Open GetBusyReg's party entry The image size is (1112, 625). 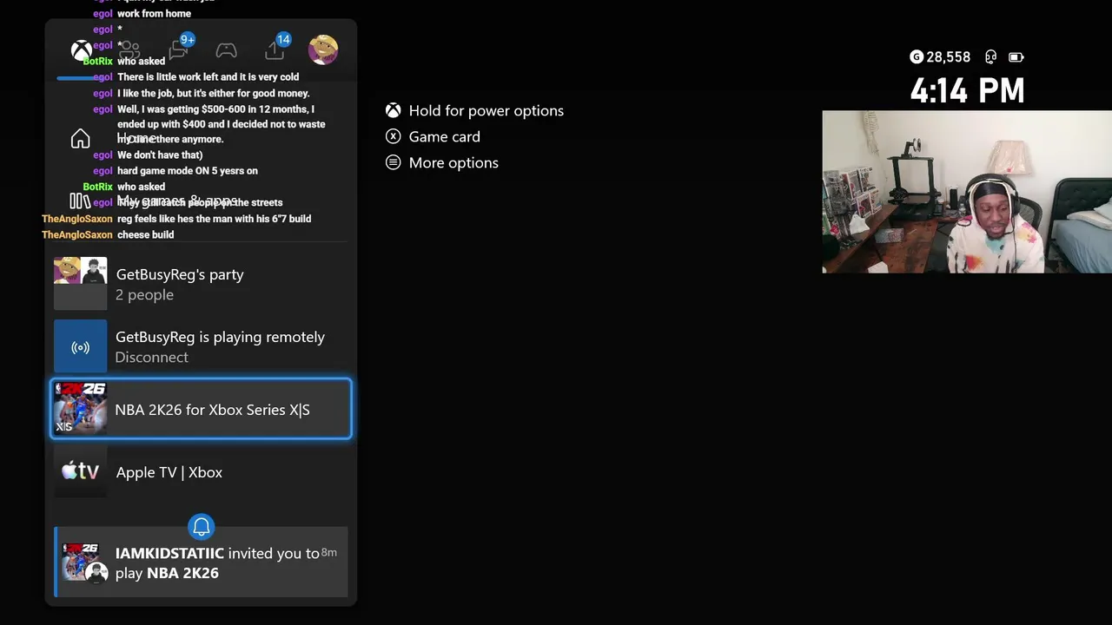(x=201, y=284)
